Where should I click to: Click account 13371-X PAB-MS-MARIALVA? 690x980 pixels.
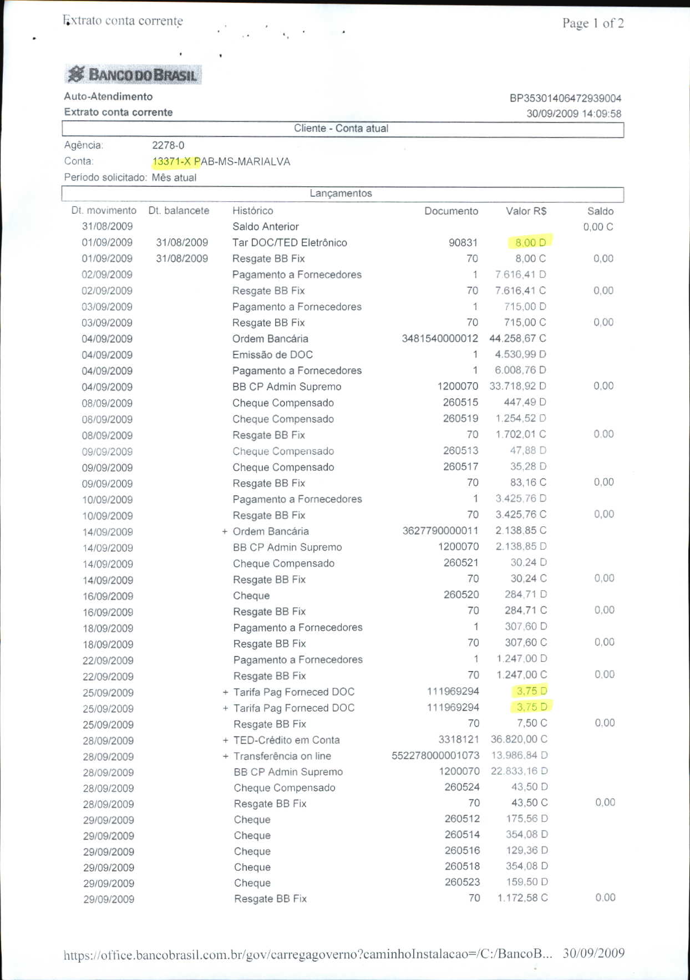(221, 162)
